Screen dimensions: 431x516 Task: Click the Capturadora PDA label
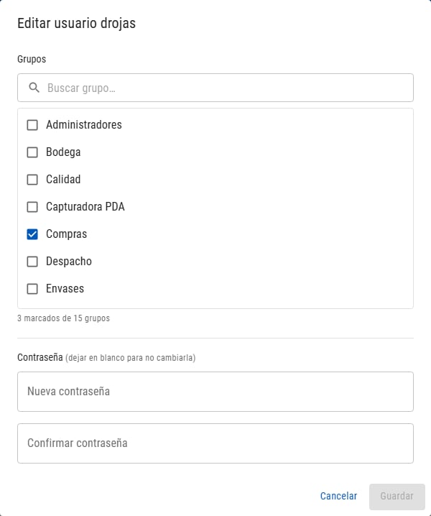pyautogui.click(x=85, y=207)
